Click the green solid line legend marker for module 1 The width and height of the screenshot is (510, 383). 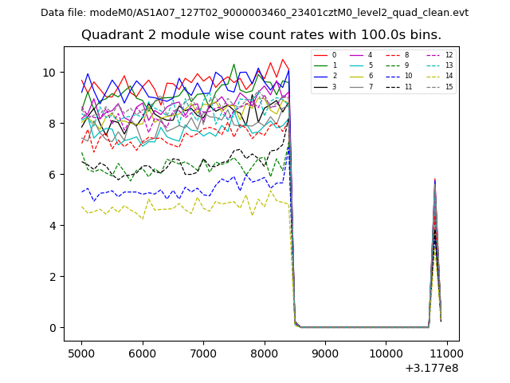pos(320,65)
